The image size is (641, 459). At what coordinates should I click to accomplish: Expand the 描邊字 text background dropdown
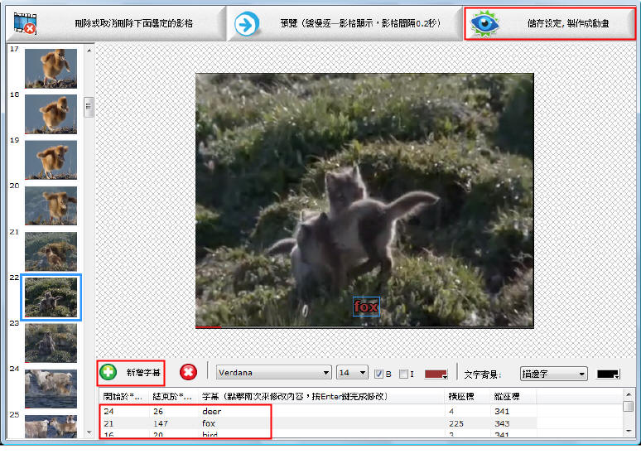(553, 374)
